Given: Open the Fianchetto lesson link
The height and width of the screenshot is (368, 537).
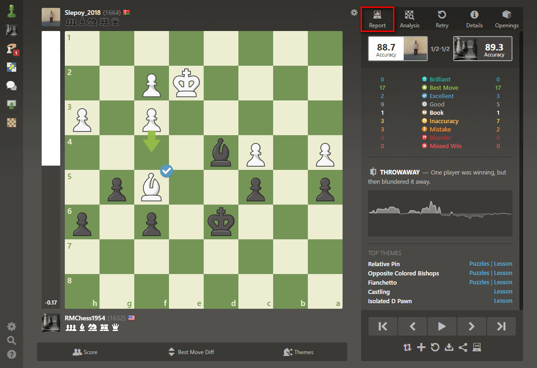Looking at the screenshot, I should tap(503, 282).
